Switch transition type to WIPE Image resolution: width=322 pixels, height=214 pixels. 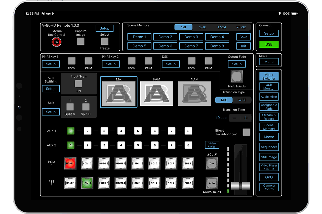click(x=242, y=100)
